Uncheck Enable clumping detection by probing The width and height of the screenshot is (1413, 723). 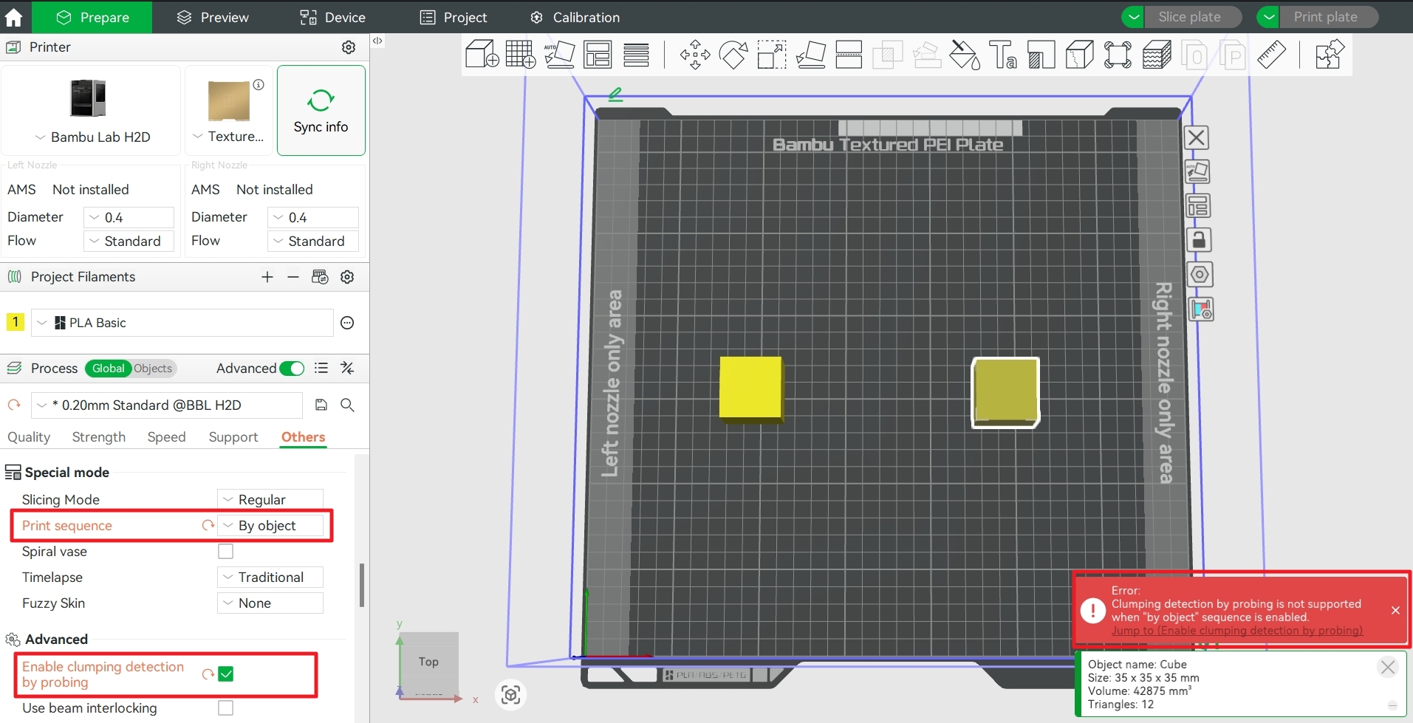coord(226,674)
